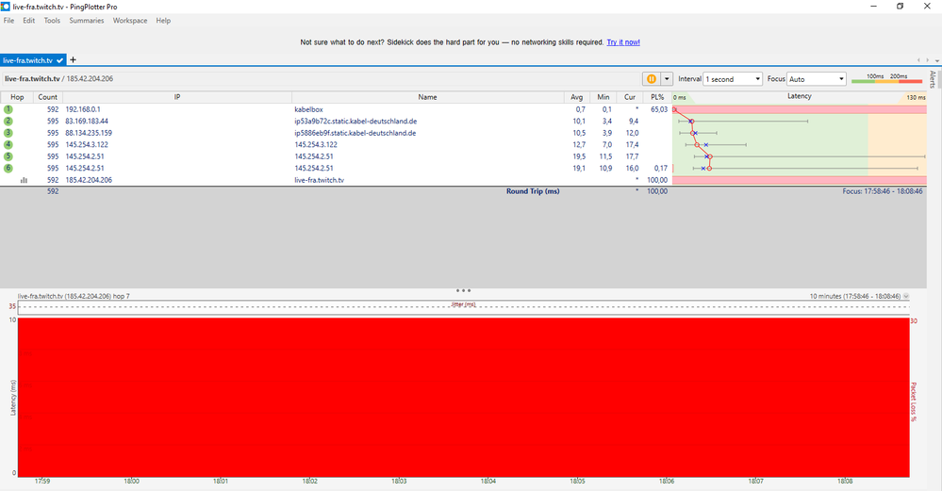Click the IP column header
The width and height of the screenshot is (942, 491).
177,97
